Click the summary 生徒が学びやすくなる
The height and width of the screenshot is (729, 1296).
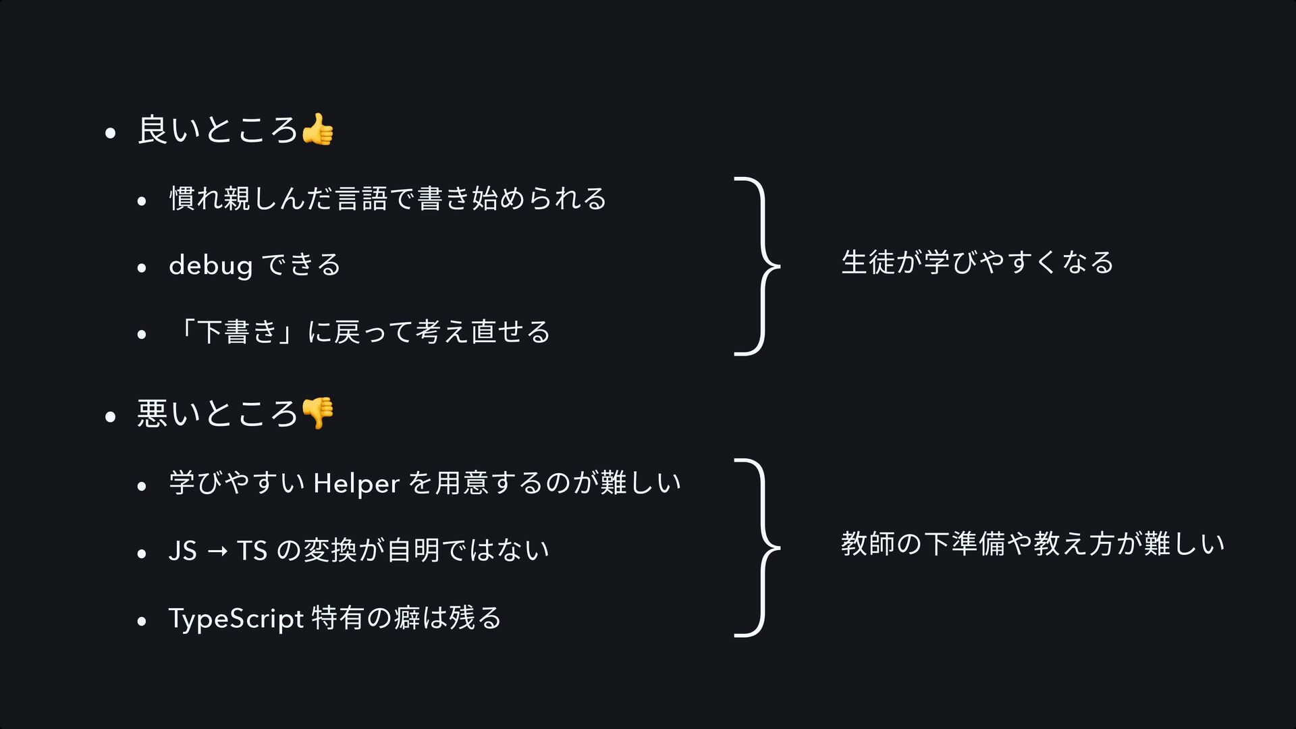pos(977,263)
